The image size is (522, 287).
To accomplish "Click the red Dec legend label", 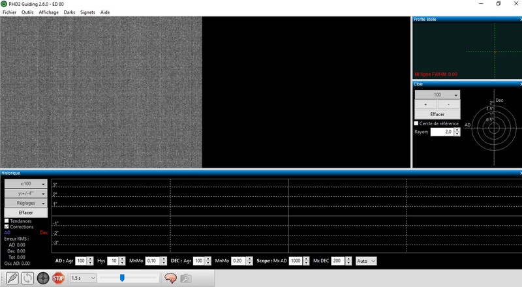I will (44, 232).
